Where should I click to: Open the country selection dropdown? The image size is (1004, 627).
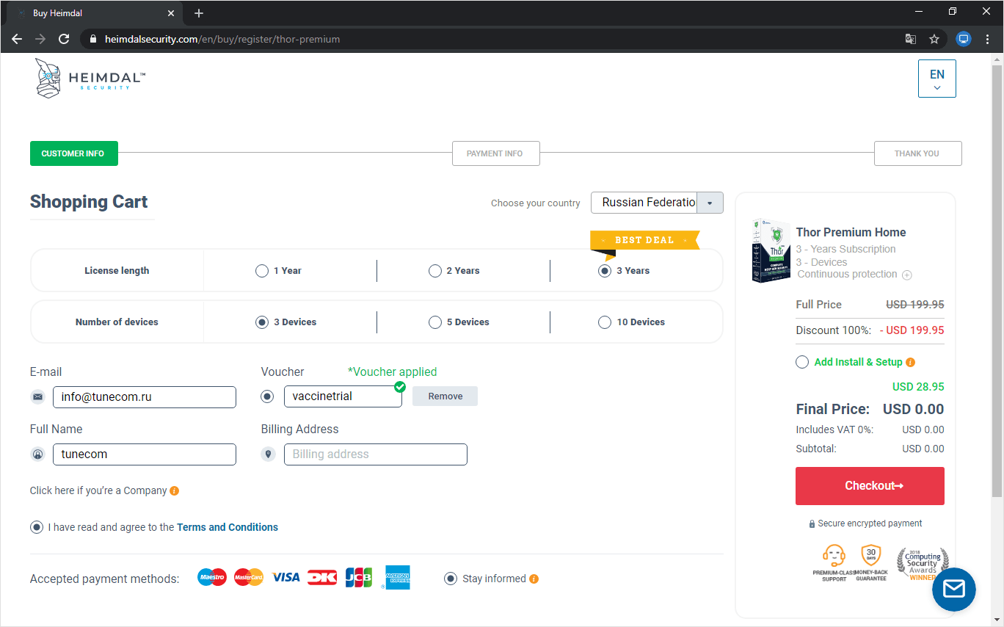point(657,203)
